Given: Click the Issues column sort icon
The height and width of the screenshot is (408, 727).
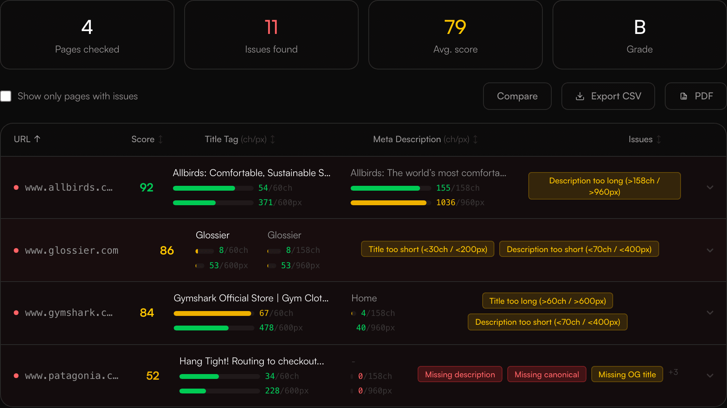Looking at the screenshot, I should point(659,139).
